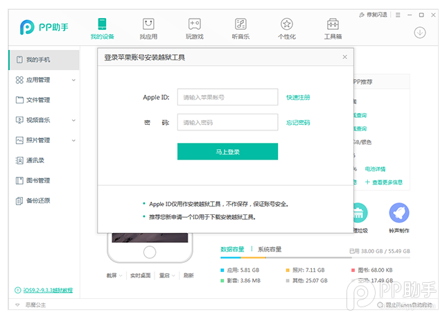This screenshot has width=447, height=319.
Task: Open the iOS9.2-9.3.3越狱教程 link
Action: pos(48,290)
